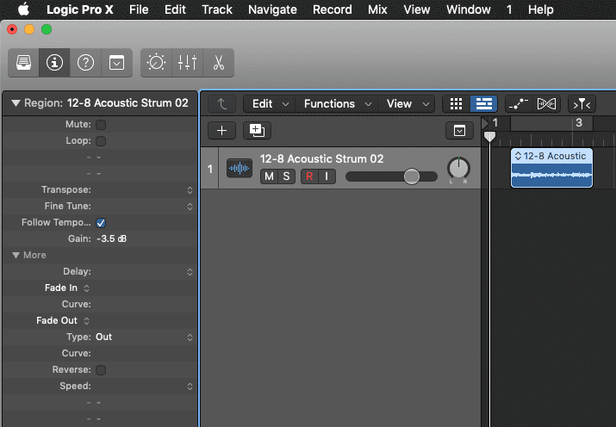616x427 pixels.
Task: Click track name 12-8 Acoustic Strum 02
Action: tap(321, 159)
